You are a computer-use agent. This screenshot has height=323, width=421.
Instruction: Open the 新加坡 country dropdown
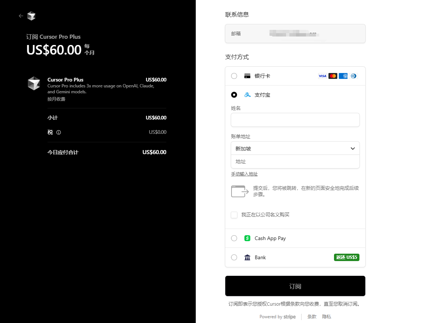pos(295,149)
